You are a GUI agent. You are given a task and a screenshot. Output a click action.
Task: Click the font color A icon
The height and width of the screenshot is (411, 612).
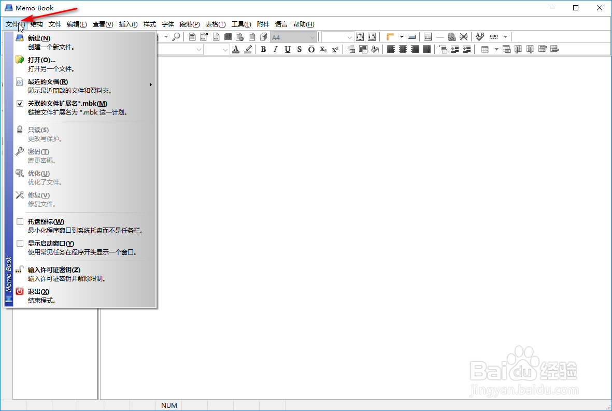tap(236, 49)
